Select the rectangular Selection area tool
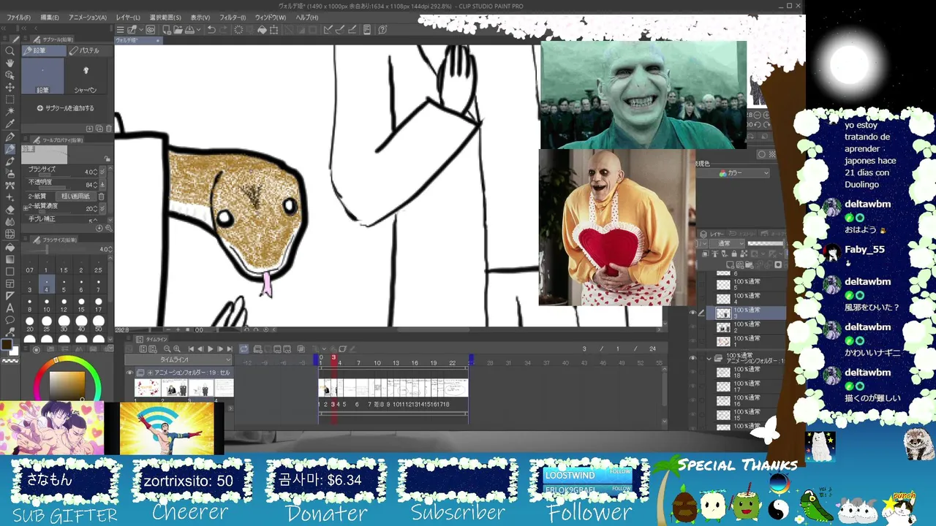936x526 pixels. pos(10,99)
